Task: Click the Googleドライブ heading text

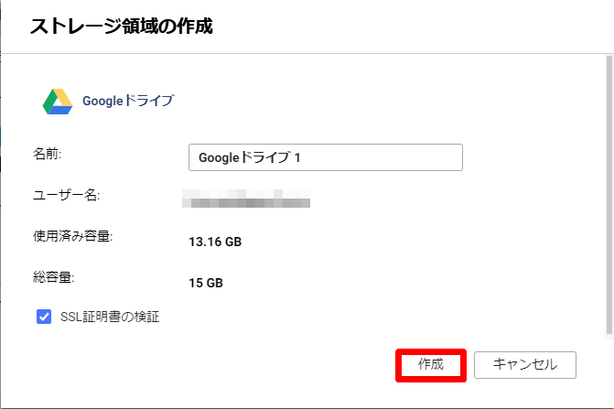Action: point(128,101)
